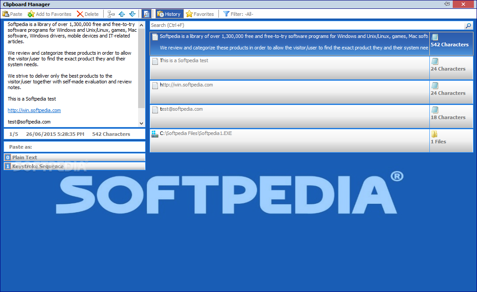The height and width of the screenshot is (292, 477).
Task: Close the Clipboard Manager window
Action: (463, 4)
